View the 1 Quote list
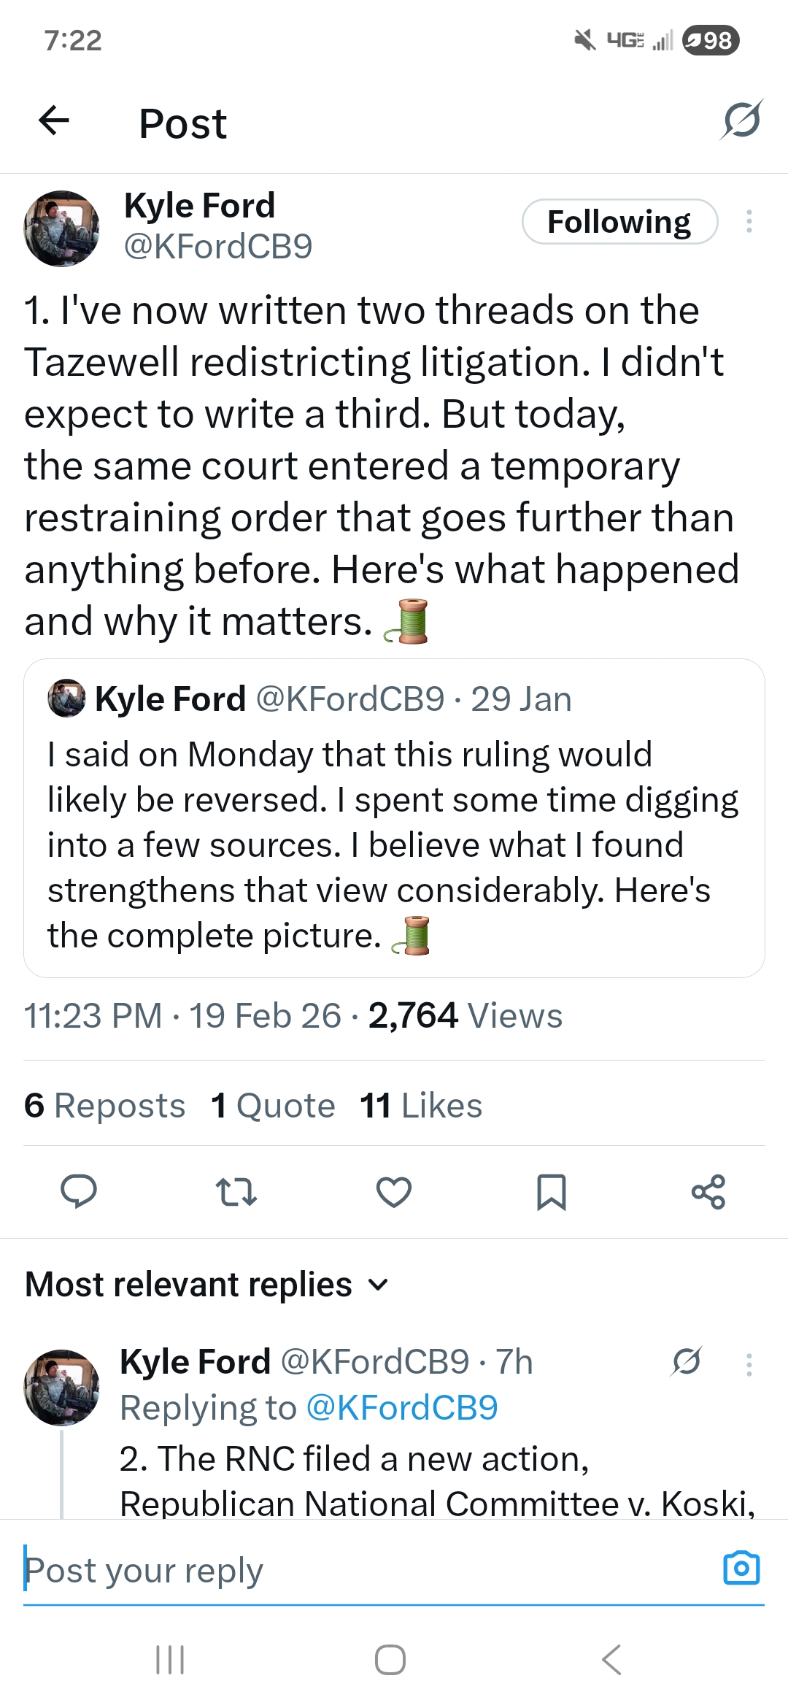Image resolution: width=788 pixels, height=1708 pixels. 273,1105
